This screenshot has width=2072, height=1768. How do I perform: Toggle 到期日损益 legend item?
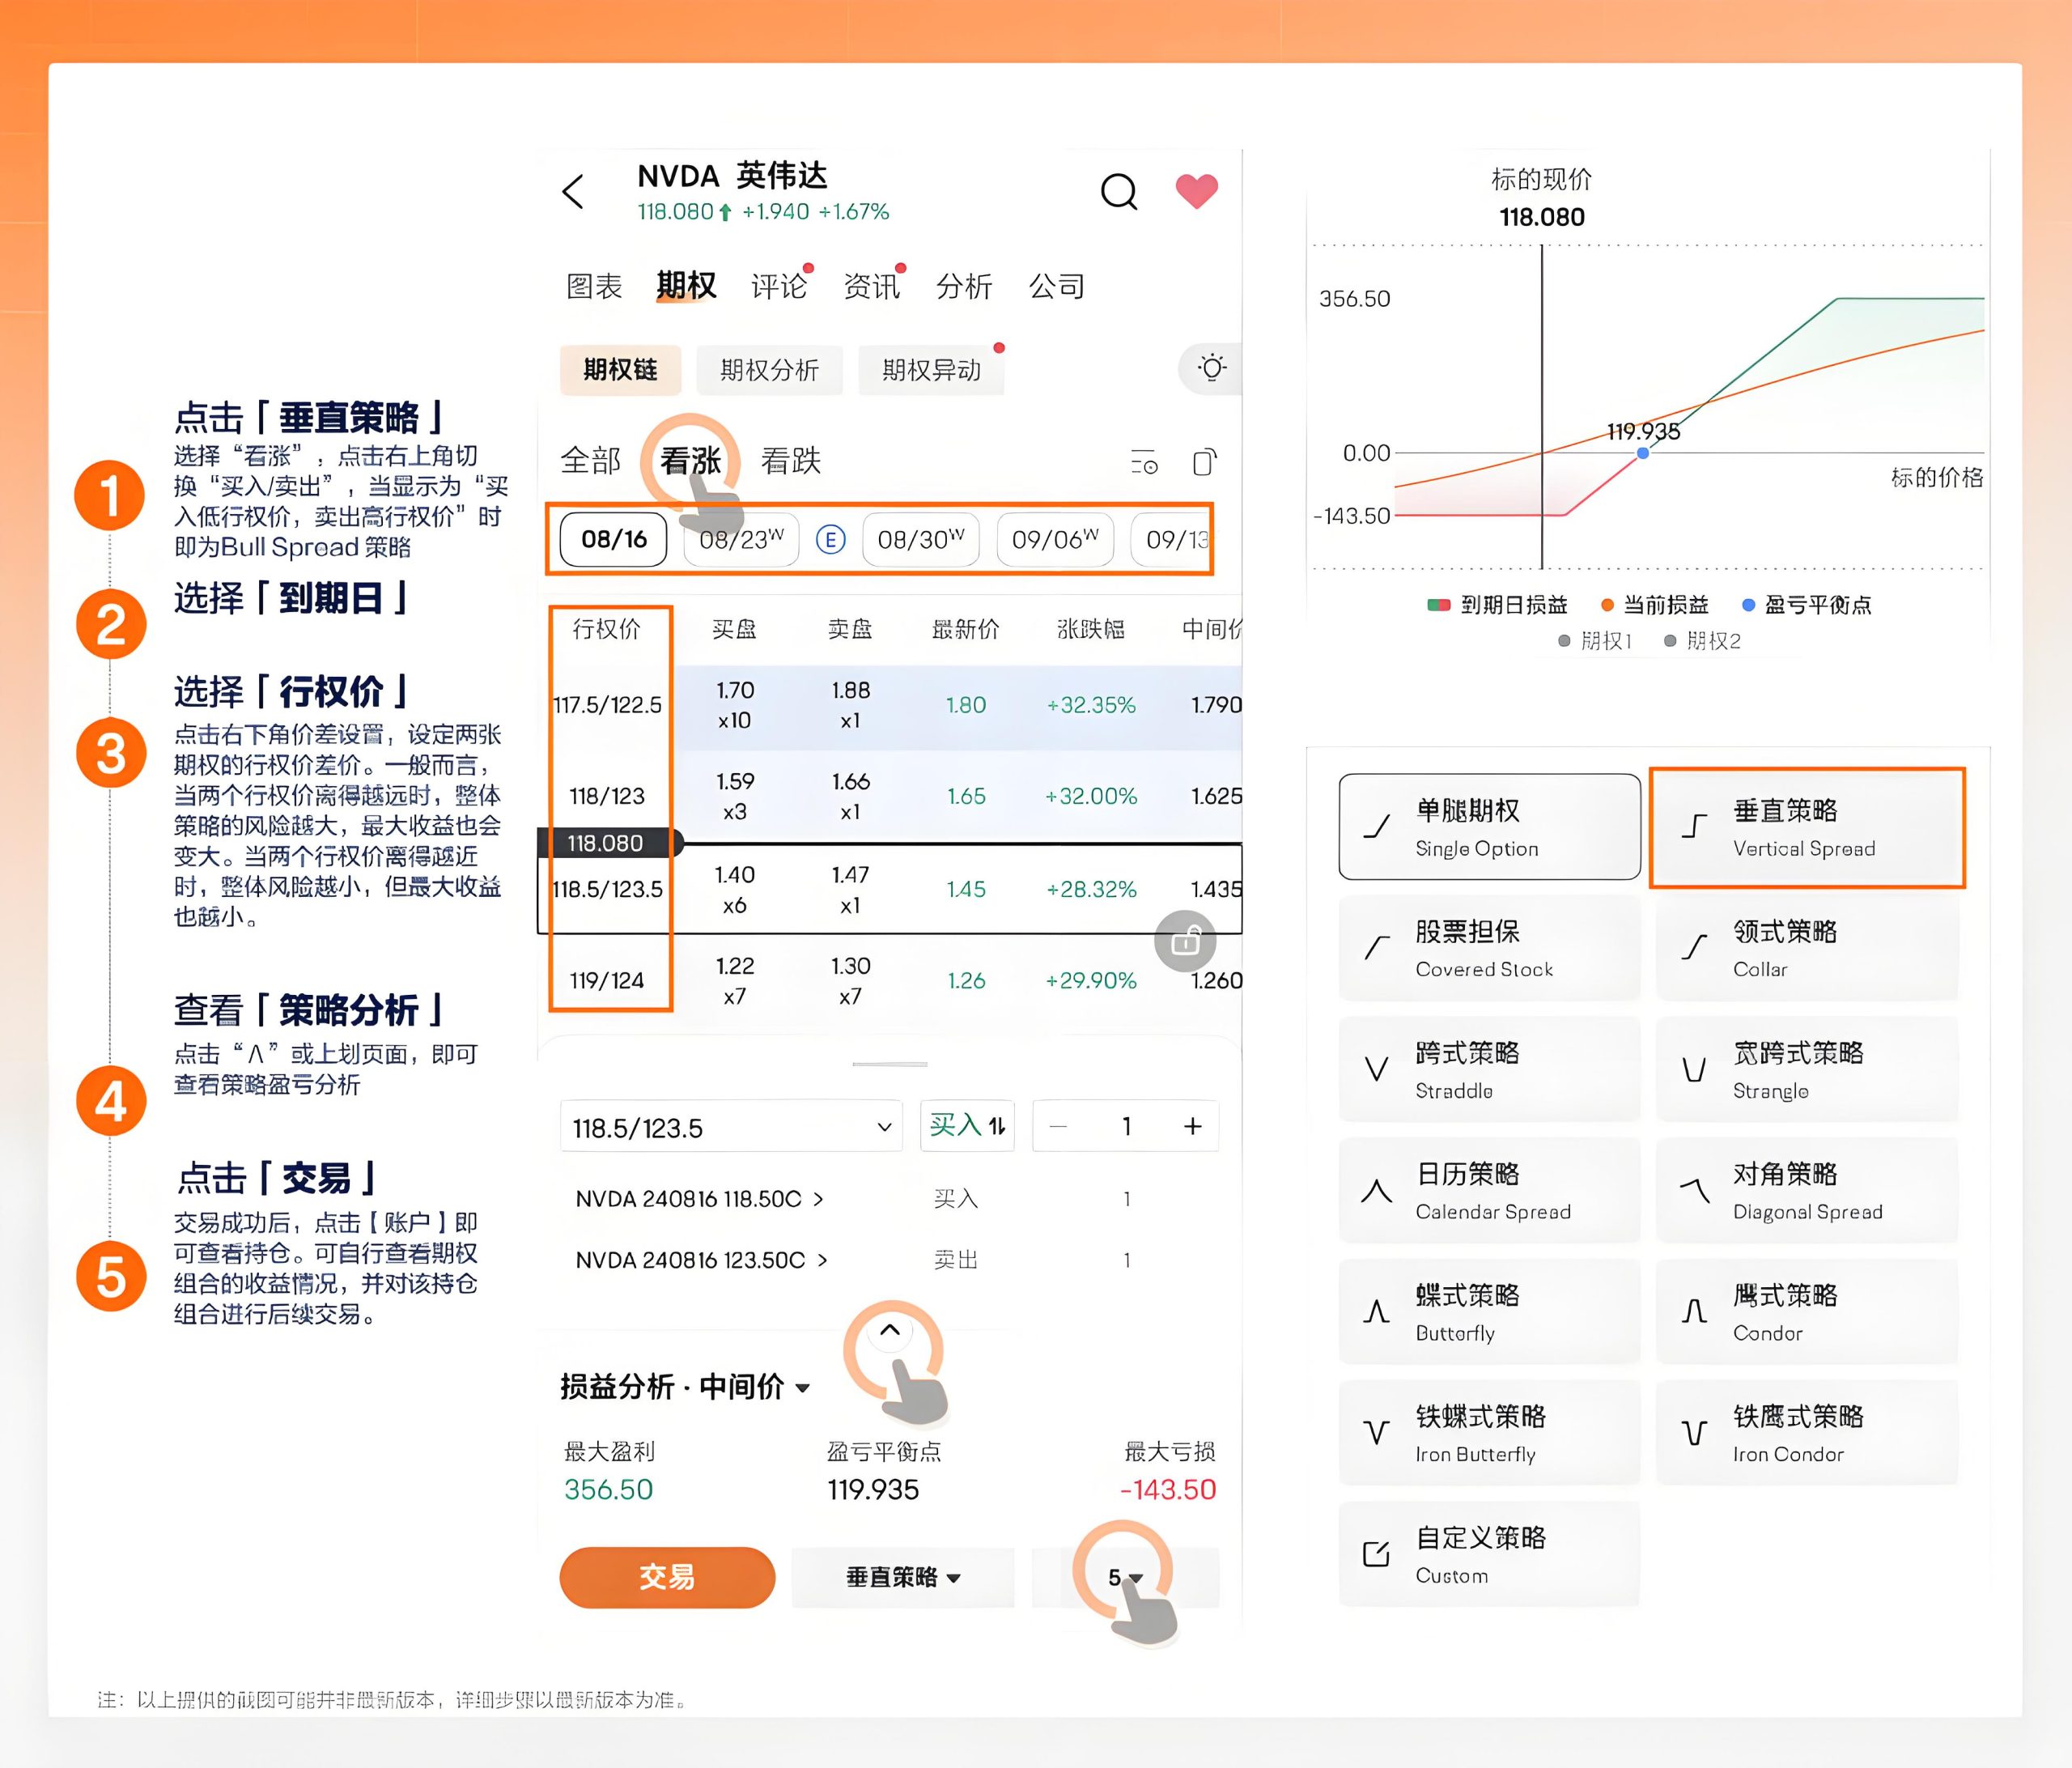pyautogui.click(x=1497, y=605)
